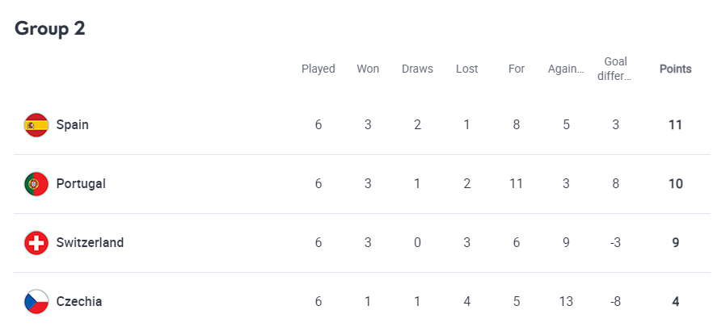The height and width of the screenshot is (331, 713).
Task: Click the Portugal flag icon
Action: pos(36,184)
